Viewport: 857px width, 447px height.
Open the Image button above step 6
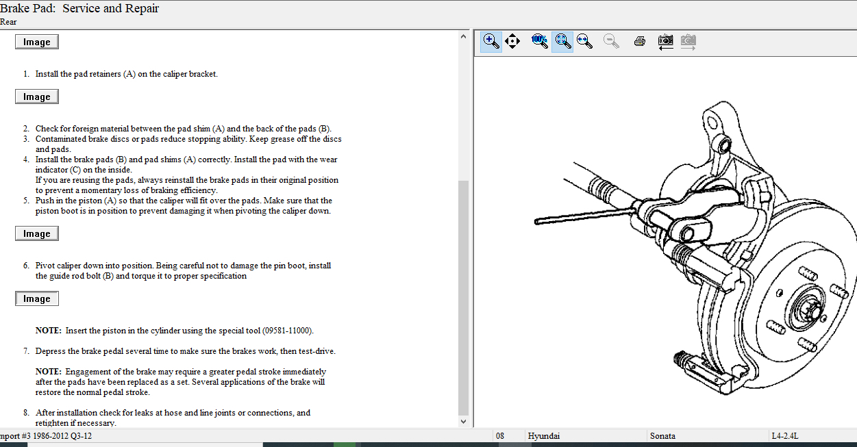(x=37, y=233)
